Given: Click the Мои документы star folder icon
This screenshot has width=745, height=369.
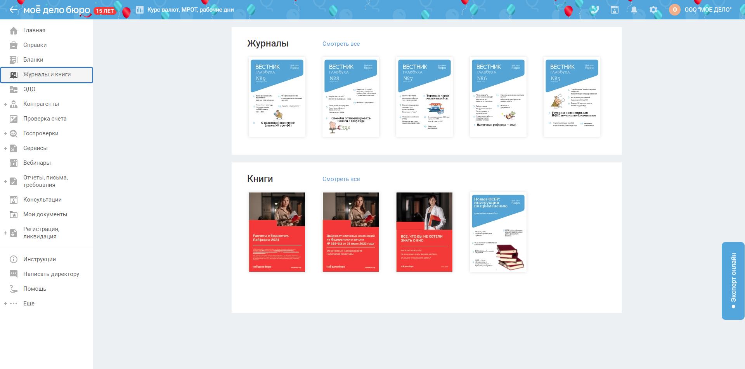Looking at the screenshot, I should point(14,214).
